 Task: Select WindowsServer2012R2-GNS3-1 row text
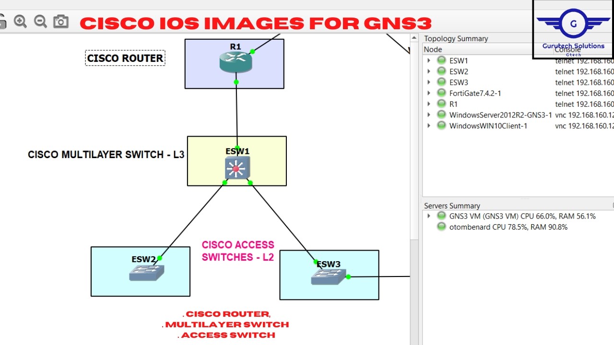pyautogui.click(x=500, y=115)
